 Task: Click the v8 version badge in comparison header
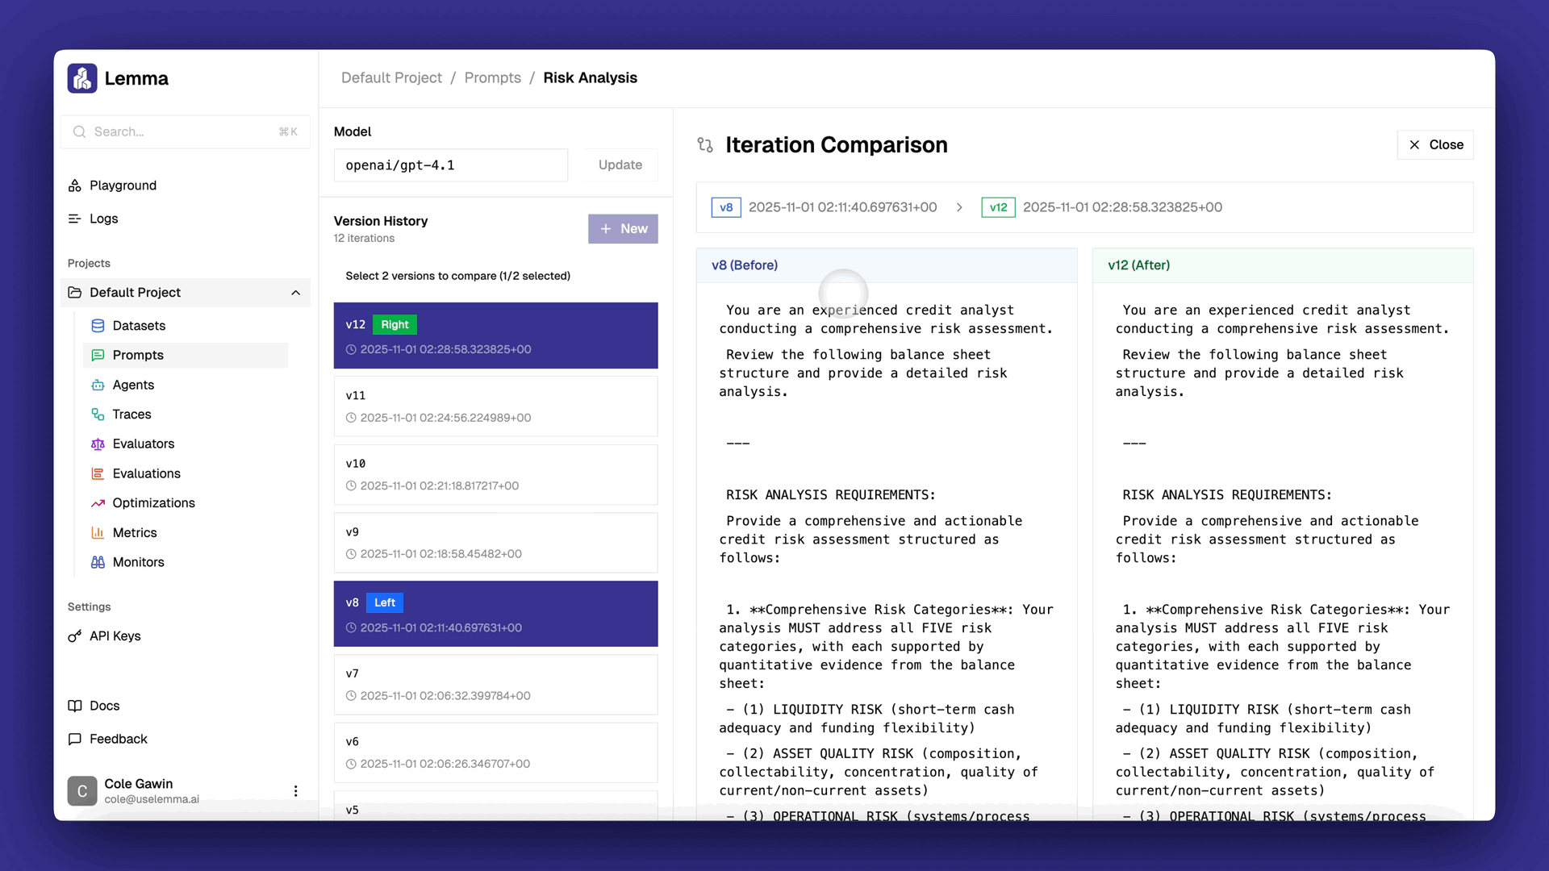(725, 207)
